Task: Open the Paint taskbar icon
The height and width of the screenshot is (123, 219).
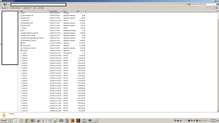Action: click(x=96, y=120)
